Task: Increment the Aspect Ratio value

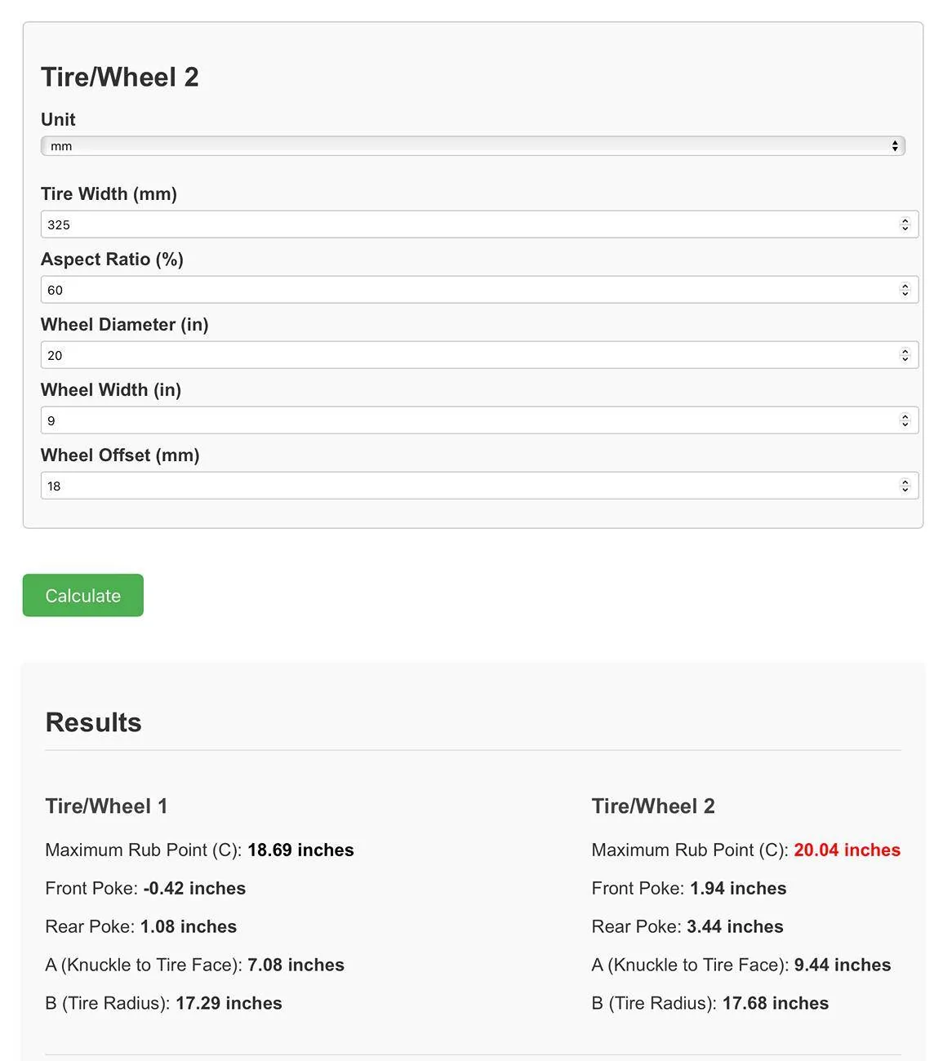Action: 905,285
